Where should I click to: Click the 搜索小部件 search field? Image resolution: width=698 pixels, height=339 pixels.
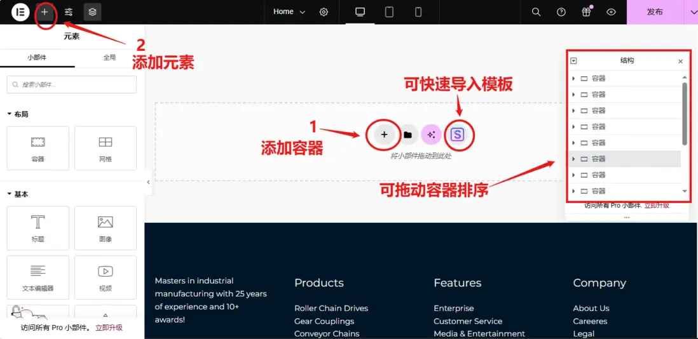click(72, 84)
